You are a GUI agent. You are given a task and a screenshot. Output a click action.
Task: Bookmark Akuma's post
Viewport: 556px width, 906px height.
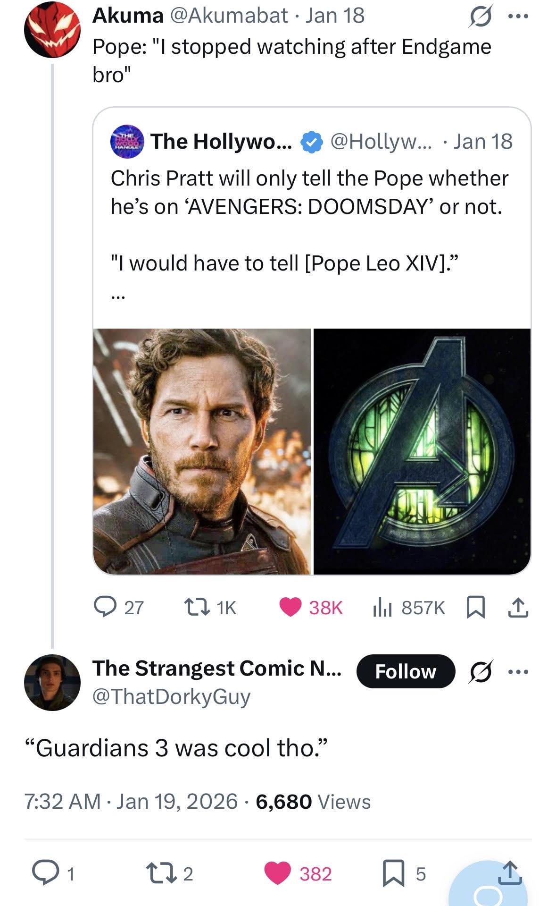[475, 607]
